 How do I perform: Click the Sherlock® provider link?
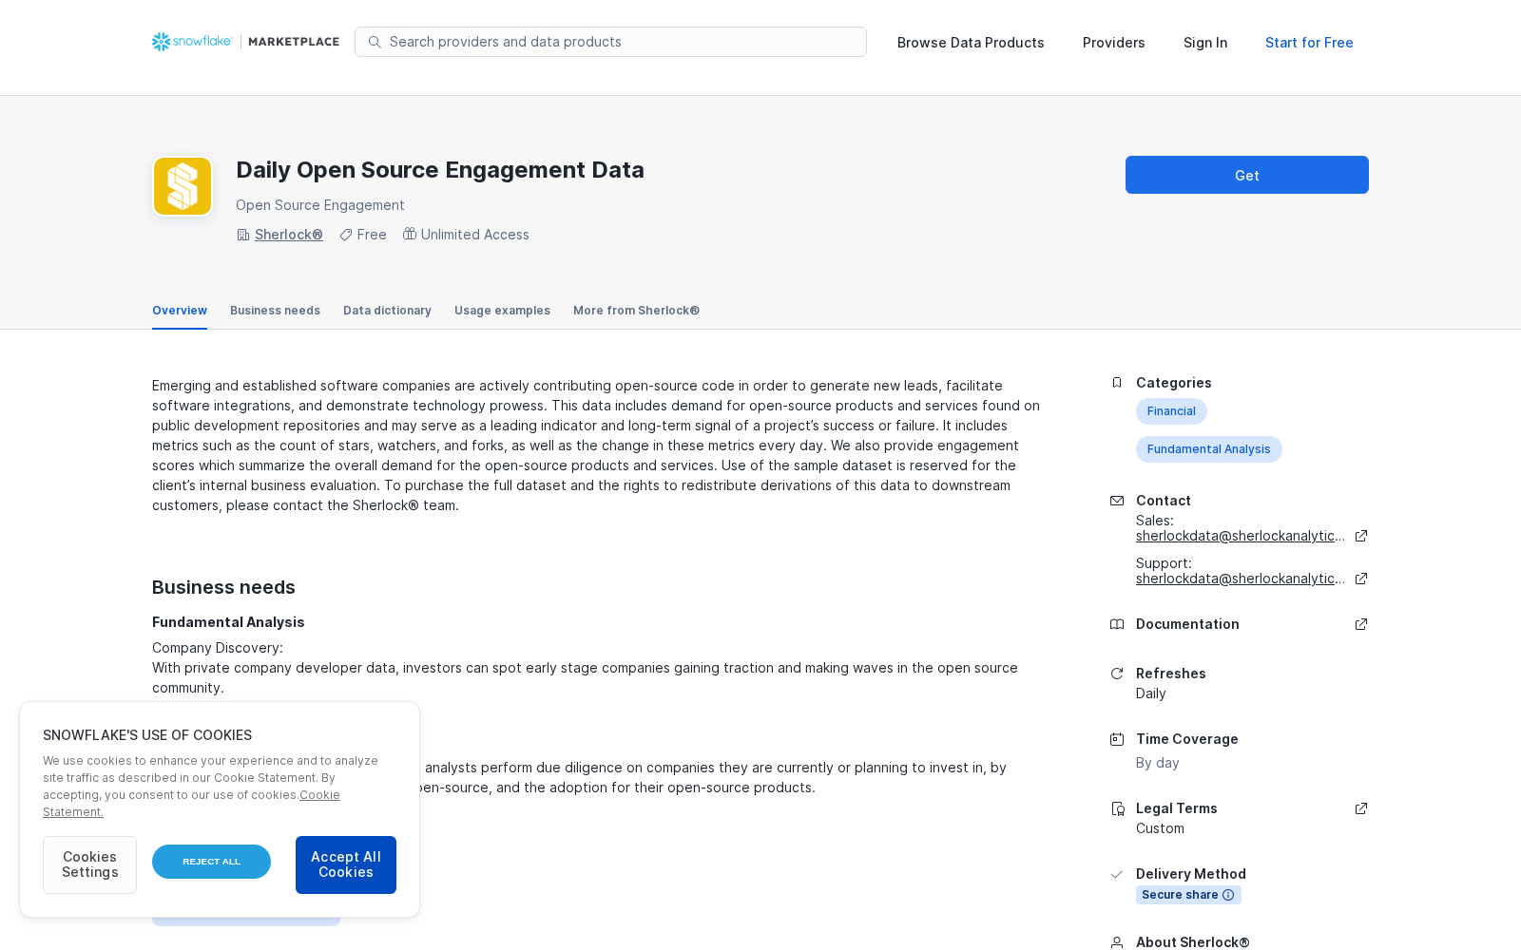pos(289,235)
